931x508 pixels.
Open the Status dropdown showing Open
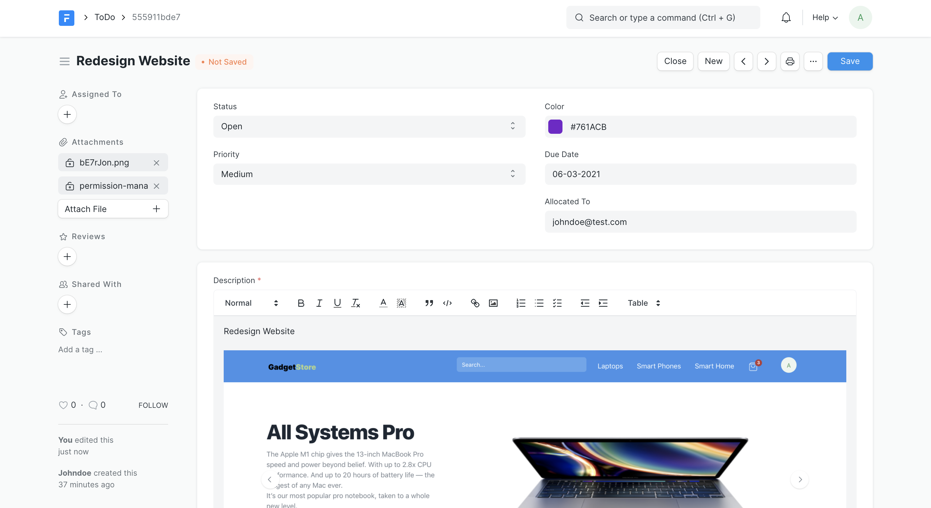click(369, 126)
